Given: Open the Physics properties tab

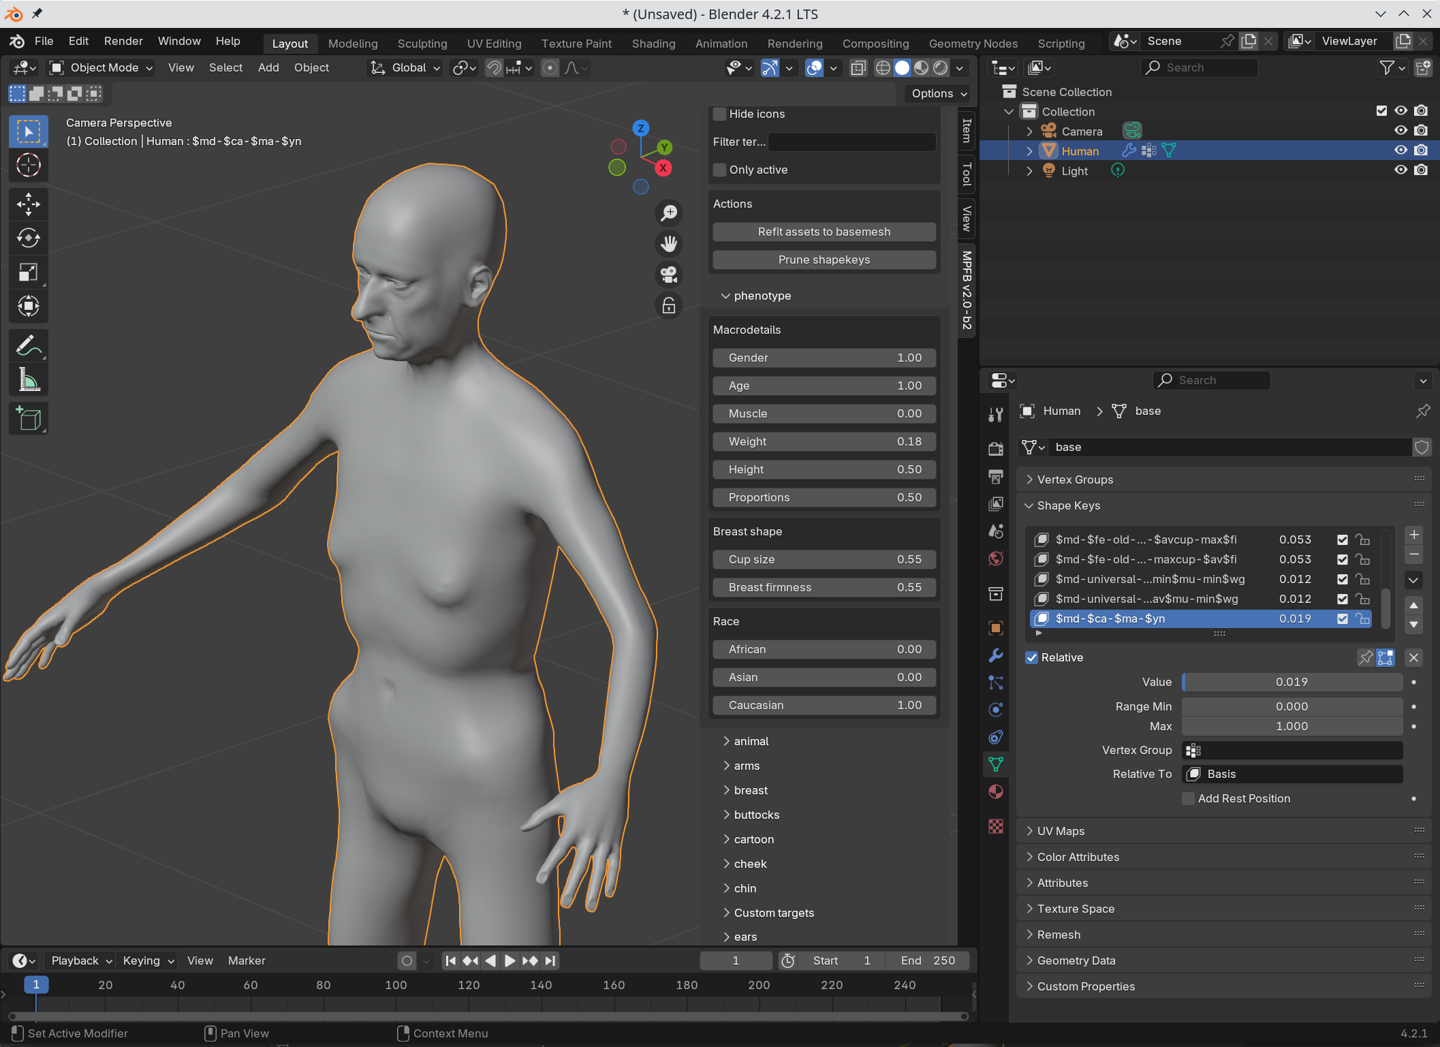Looking at the screenshot, I should click(996, 710).
